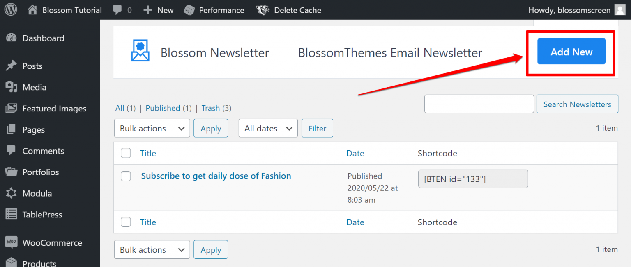The width and height of the screenshot is (631, 267).
Task: Open the comments bubble in the admin bar
Action: point(118,10)
